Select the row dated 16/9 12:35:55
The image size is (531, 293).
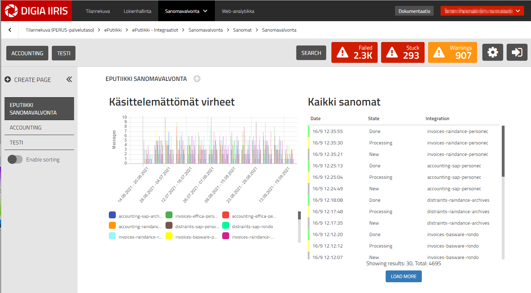(x=404, y=131)
